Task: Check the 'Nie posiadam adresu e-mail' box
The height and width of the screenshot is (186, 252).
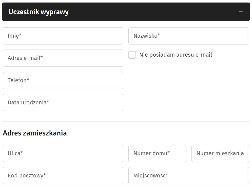Action: tap(132, 55)
